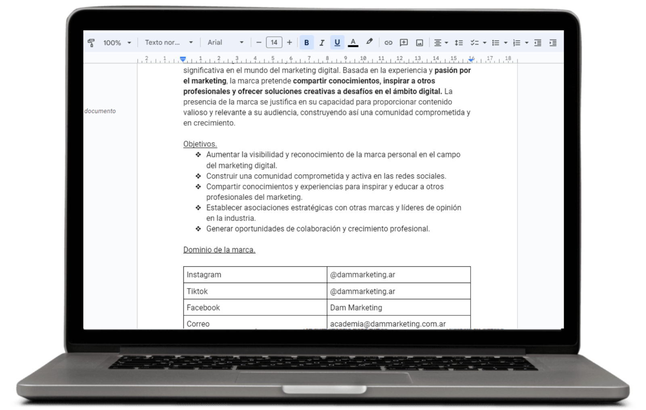Click the Facebook table cell

click(x=255, y=307)
